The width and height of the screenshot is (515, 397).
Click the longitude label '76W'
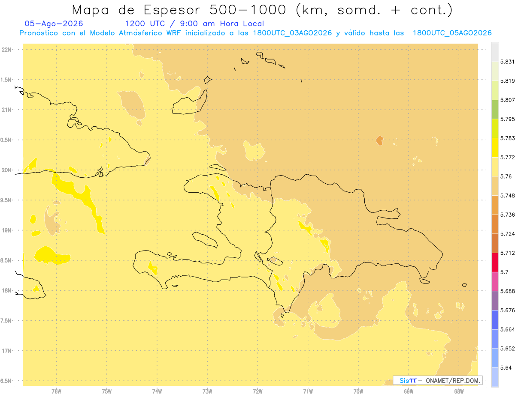click(x=56, y=391)
